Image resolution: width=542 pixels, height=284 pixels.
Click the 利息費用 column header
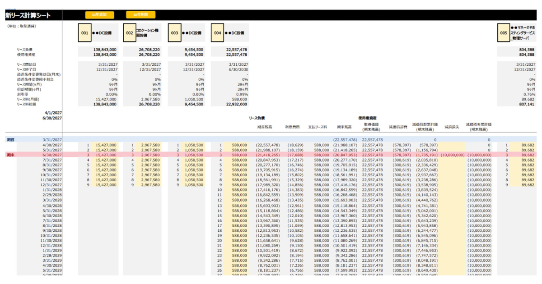[294, 127]
